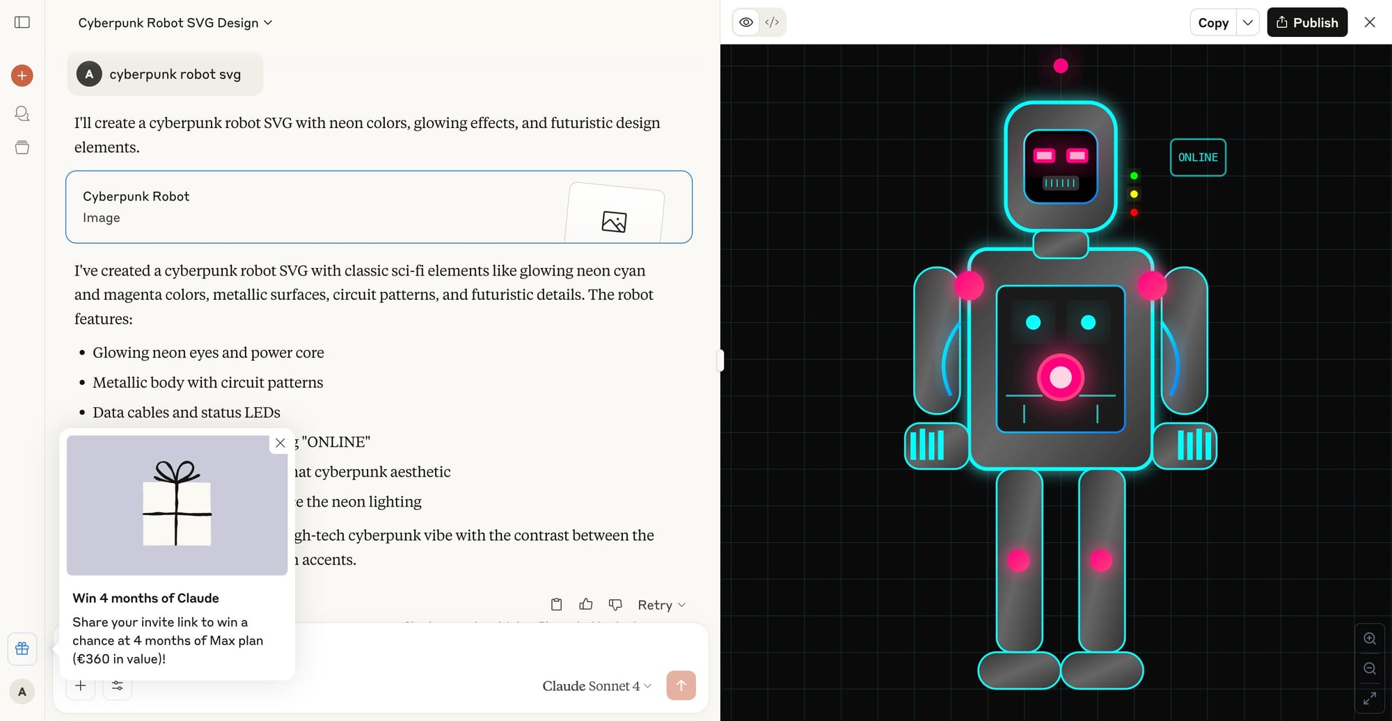Open the user profile avatar at bottom left
The width and height of the screenshot is (1392, 721).
(x=22, y=692)
